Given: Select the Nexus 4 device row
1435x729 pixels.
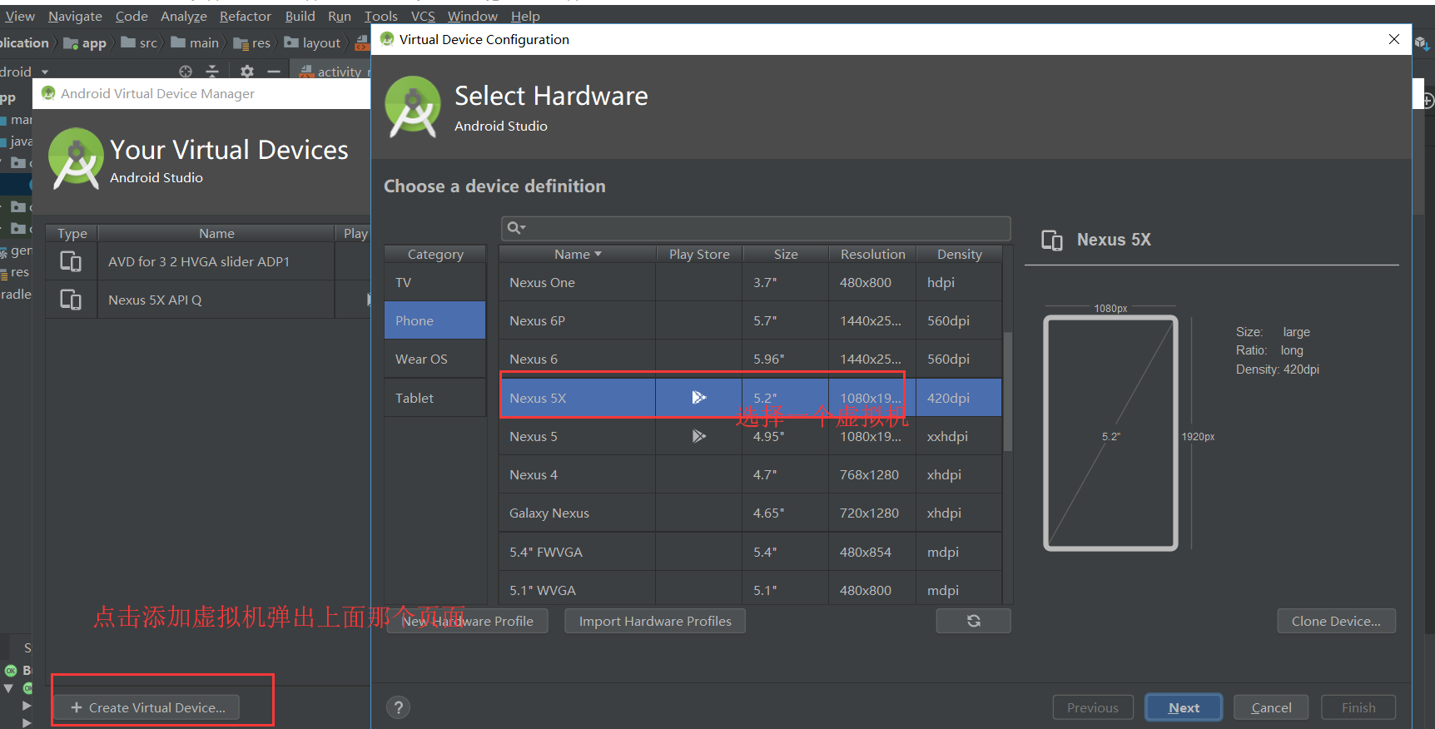Looking at the screenshot, I should [750, 474].
